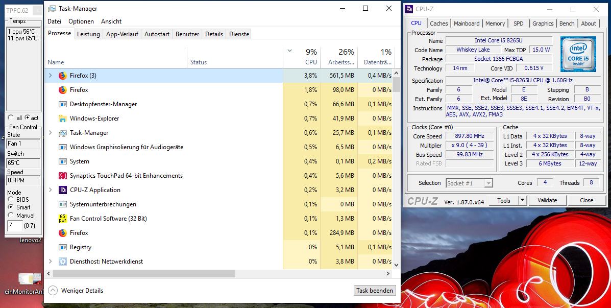611x308 pixels.
Task: Open the Memory tab in CPU-Z
Action: pos(495,23)
